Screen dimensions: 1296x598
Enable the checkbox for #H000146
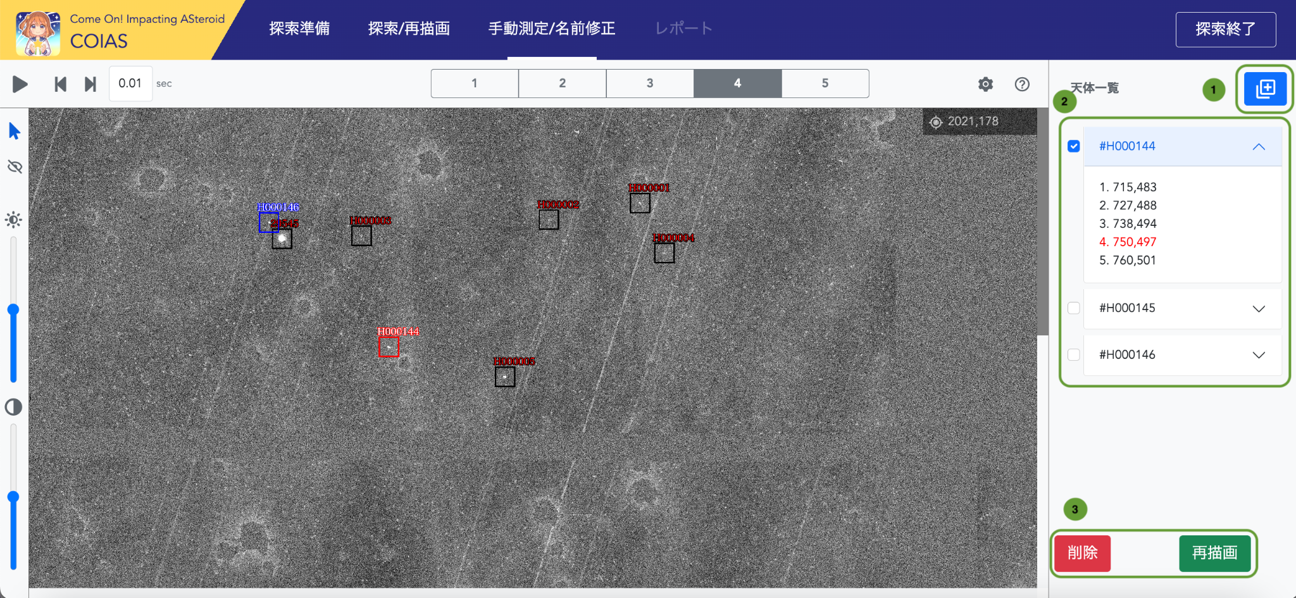coord(1073,355)
